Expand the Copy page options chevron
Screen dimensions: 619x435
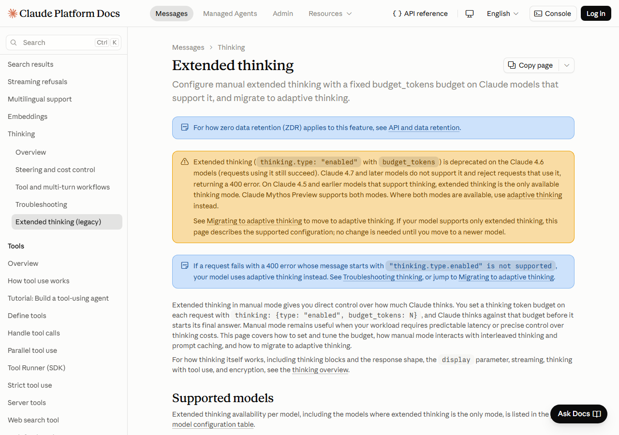[x=567, y=65]
